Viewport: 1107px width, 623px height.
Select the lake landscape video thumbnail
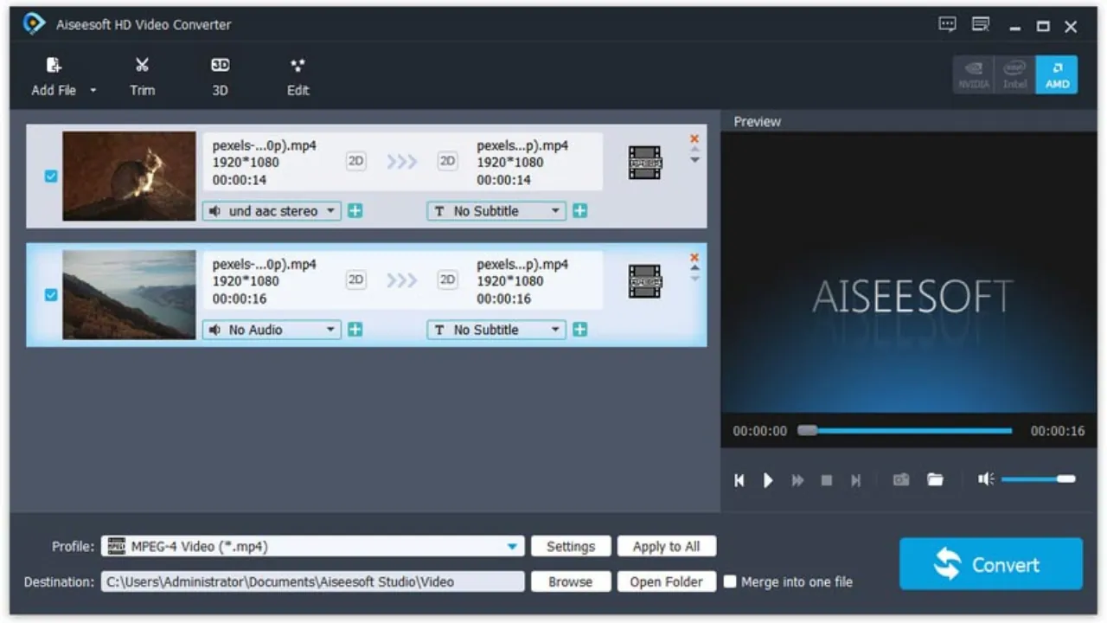(x=130, y=294)
